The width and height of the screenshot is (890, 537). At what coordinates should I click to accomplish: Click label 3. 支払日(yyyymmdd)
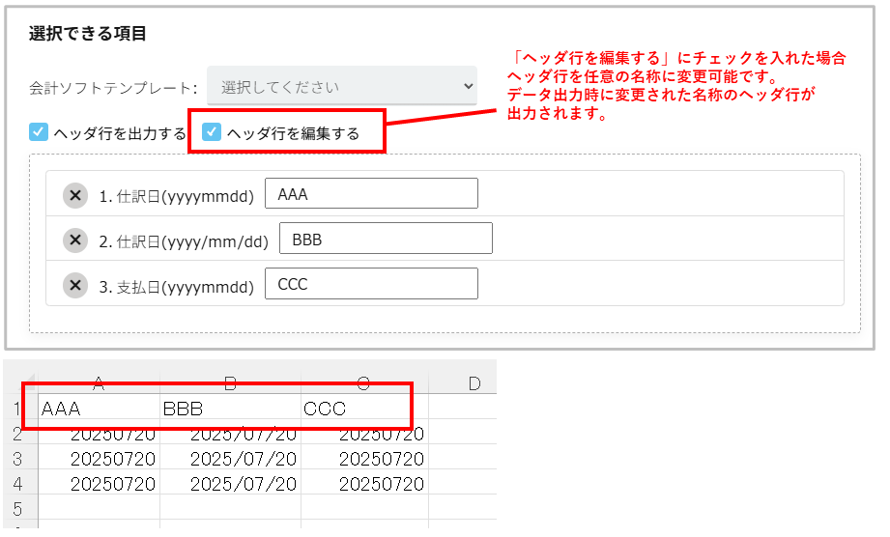177,287
